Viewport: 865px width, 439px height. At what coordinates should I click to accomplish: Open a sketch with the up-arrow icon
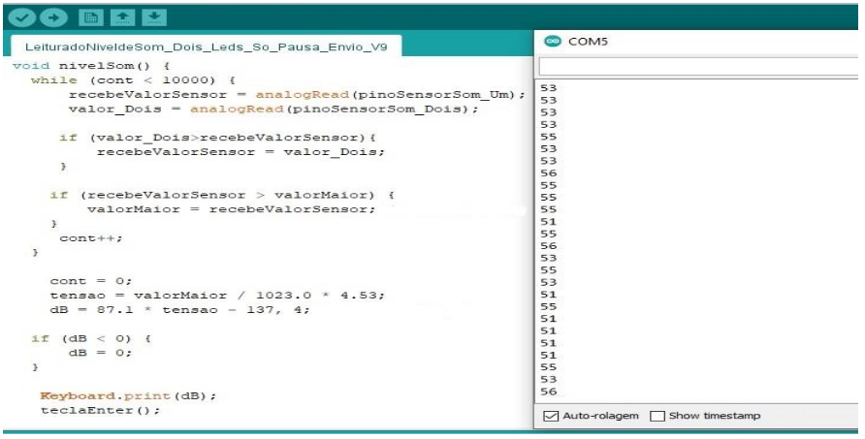tap(122, 17)
